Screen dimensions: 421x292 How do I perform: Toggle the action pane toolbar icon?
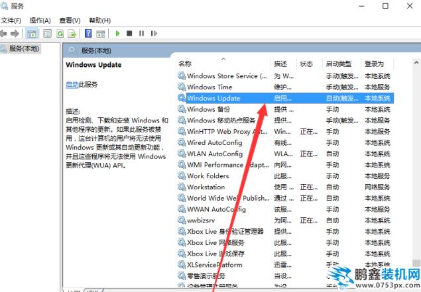(x=101, y=34)
